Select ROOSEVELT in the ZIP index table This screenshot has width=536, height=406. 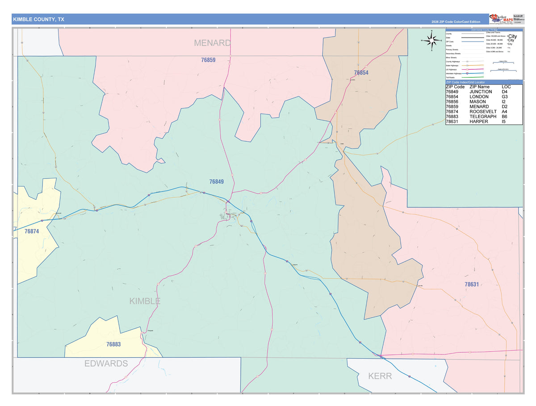click(483, 111)
